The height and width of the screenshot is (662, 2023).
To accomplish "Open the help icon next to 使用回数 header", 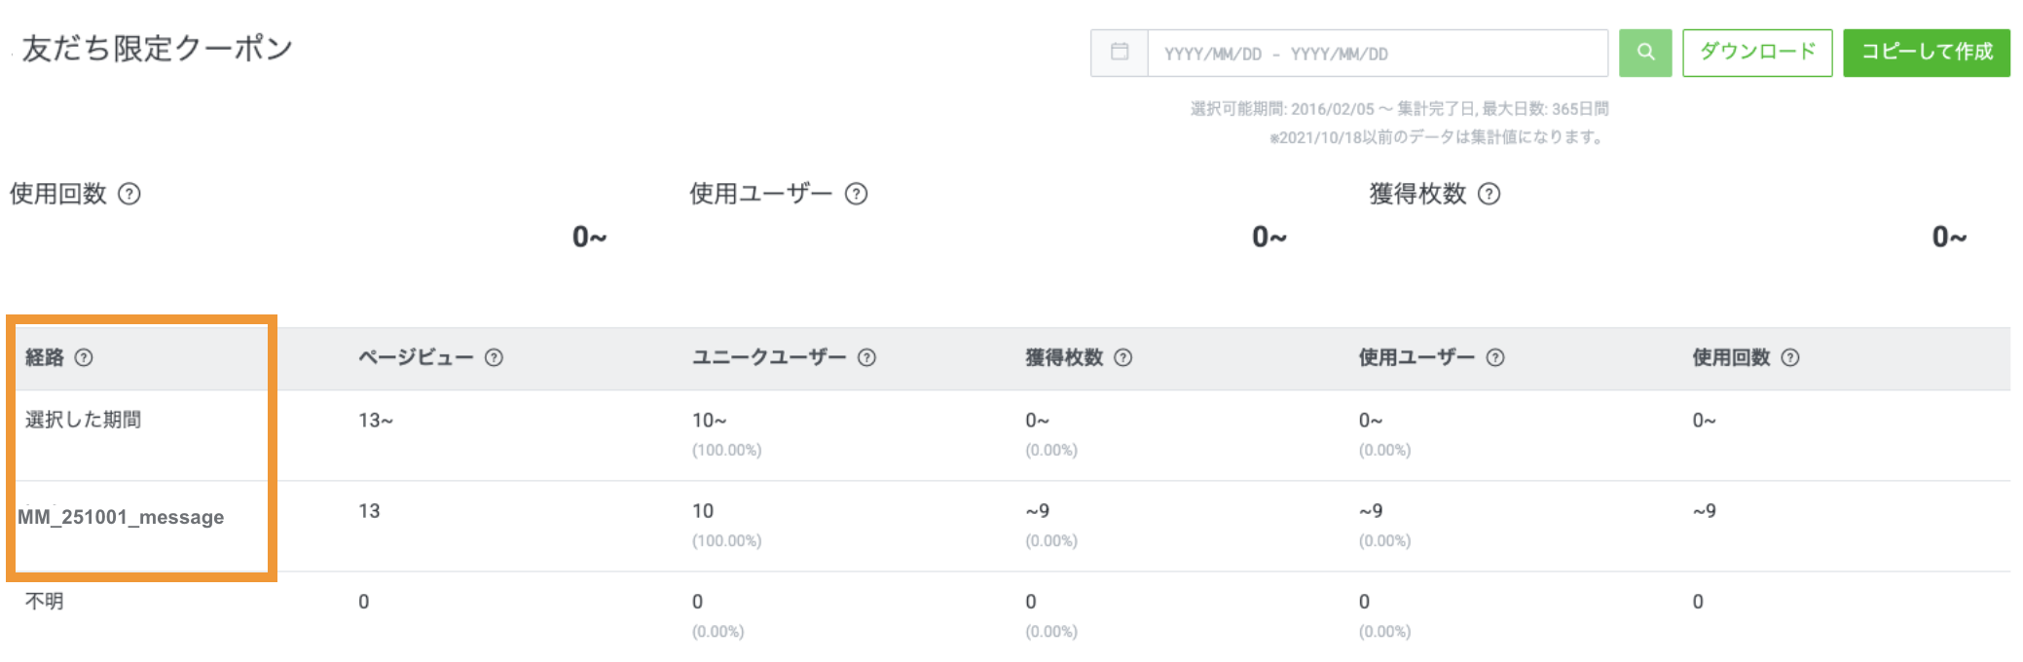I will pos(129,194).
